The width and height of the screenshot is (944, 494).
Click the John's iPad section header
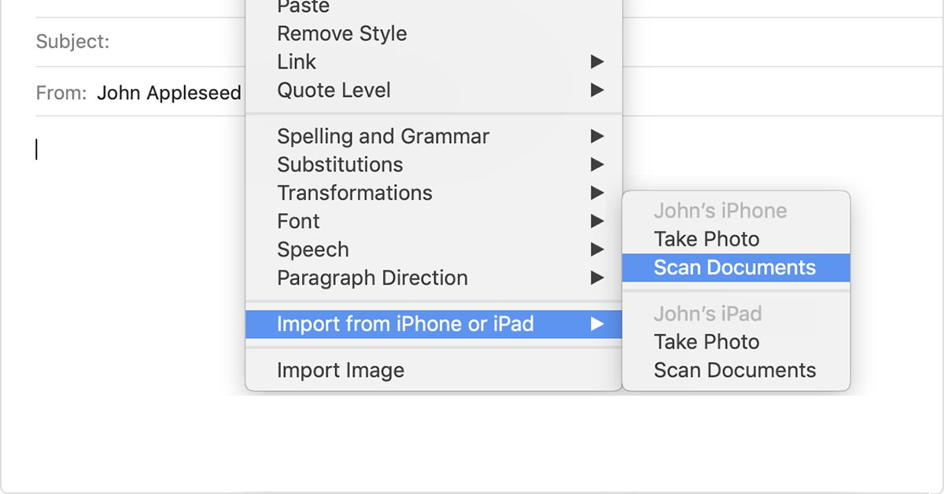[x=708, y=314]
